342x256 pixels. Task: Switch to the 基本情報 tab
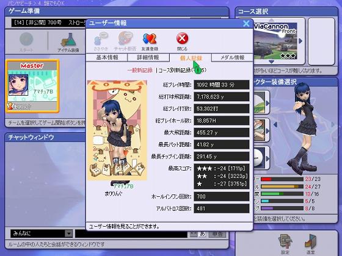point(107,57)
